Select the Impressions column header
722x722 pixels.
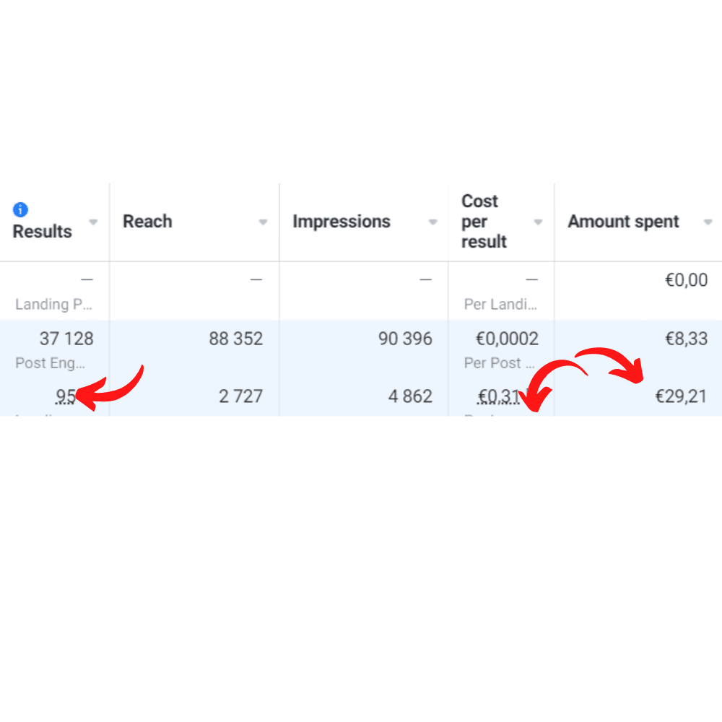point(342,222)
